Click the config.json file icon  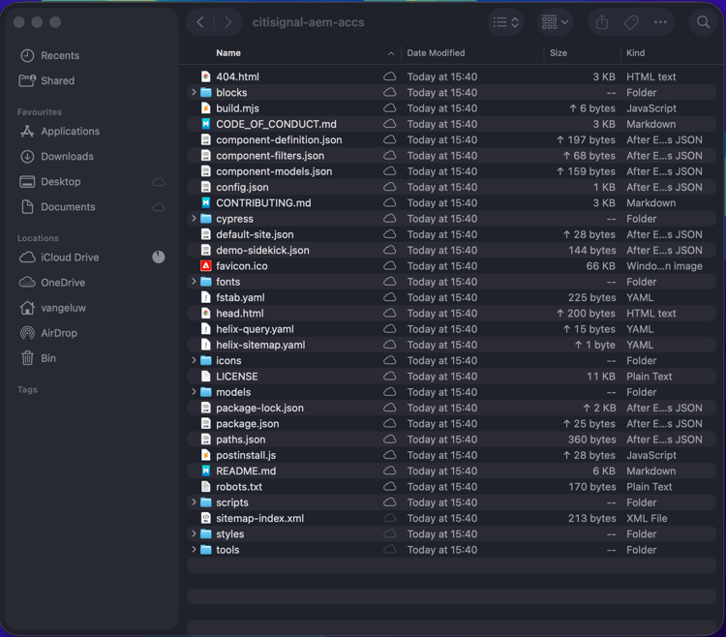click(x=206, y=187)
